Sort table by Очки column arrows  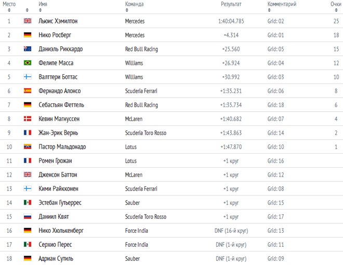click(336, 10)
